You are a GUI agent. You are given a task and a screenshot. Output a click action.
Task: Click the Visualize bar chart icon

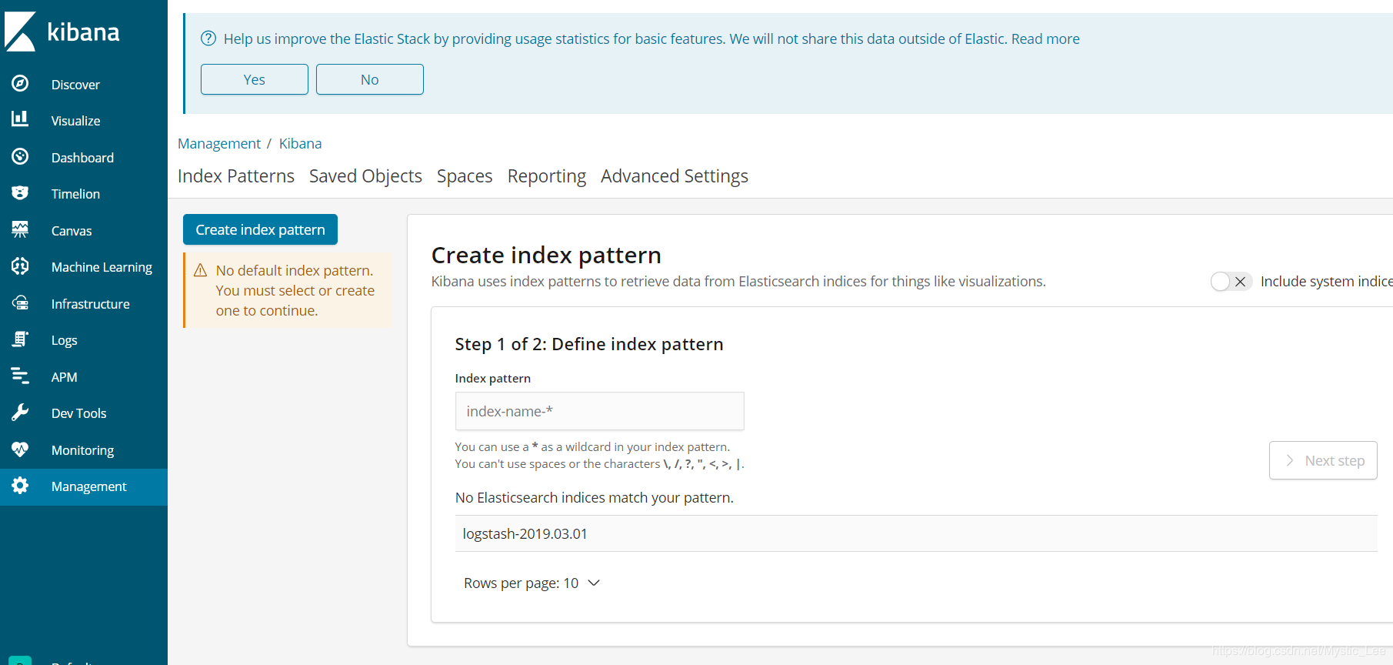point(20,119)
